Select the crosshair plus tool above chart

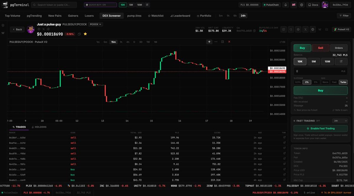(x=209, y=42)
